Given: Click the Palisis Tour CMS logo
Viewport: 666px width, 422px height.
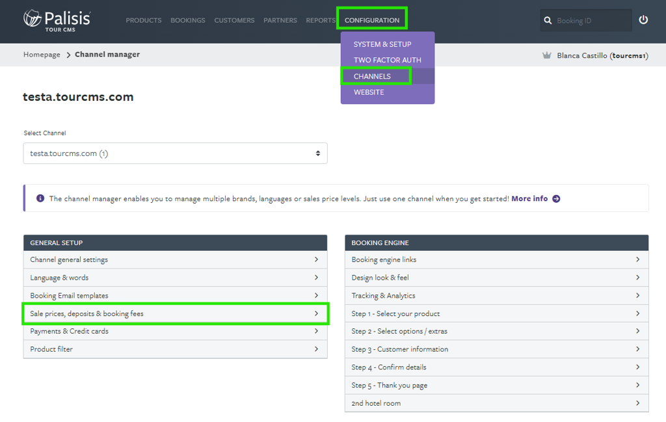Looking at the screenshot, I should click(x=57, y=21).
